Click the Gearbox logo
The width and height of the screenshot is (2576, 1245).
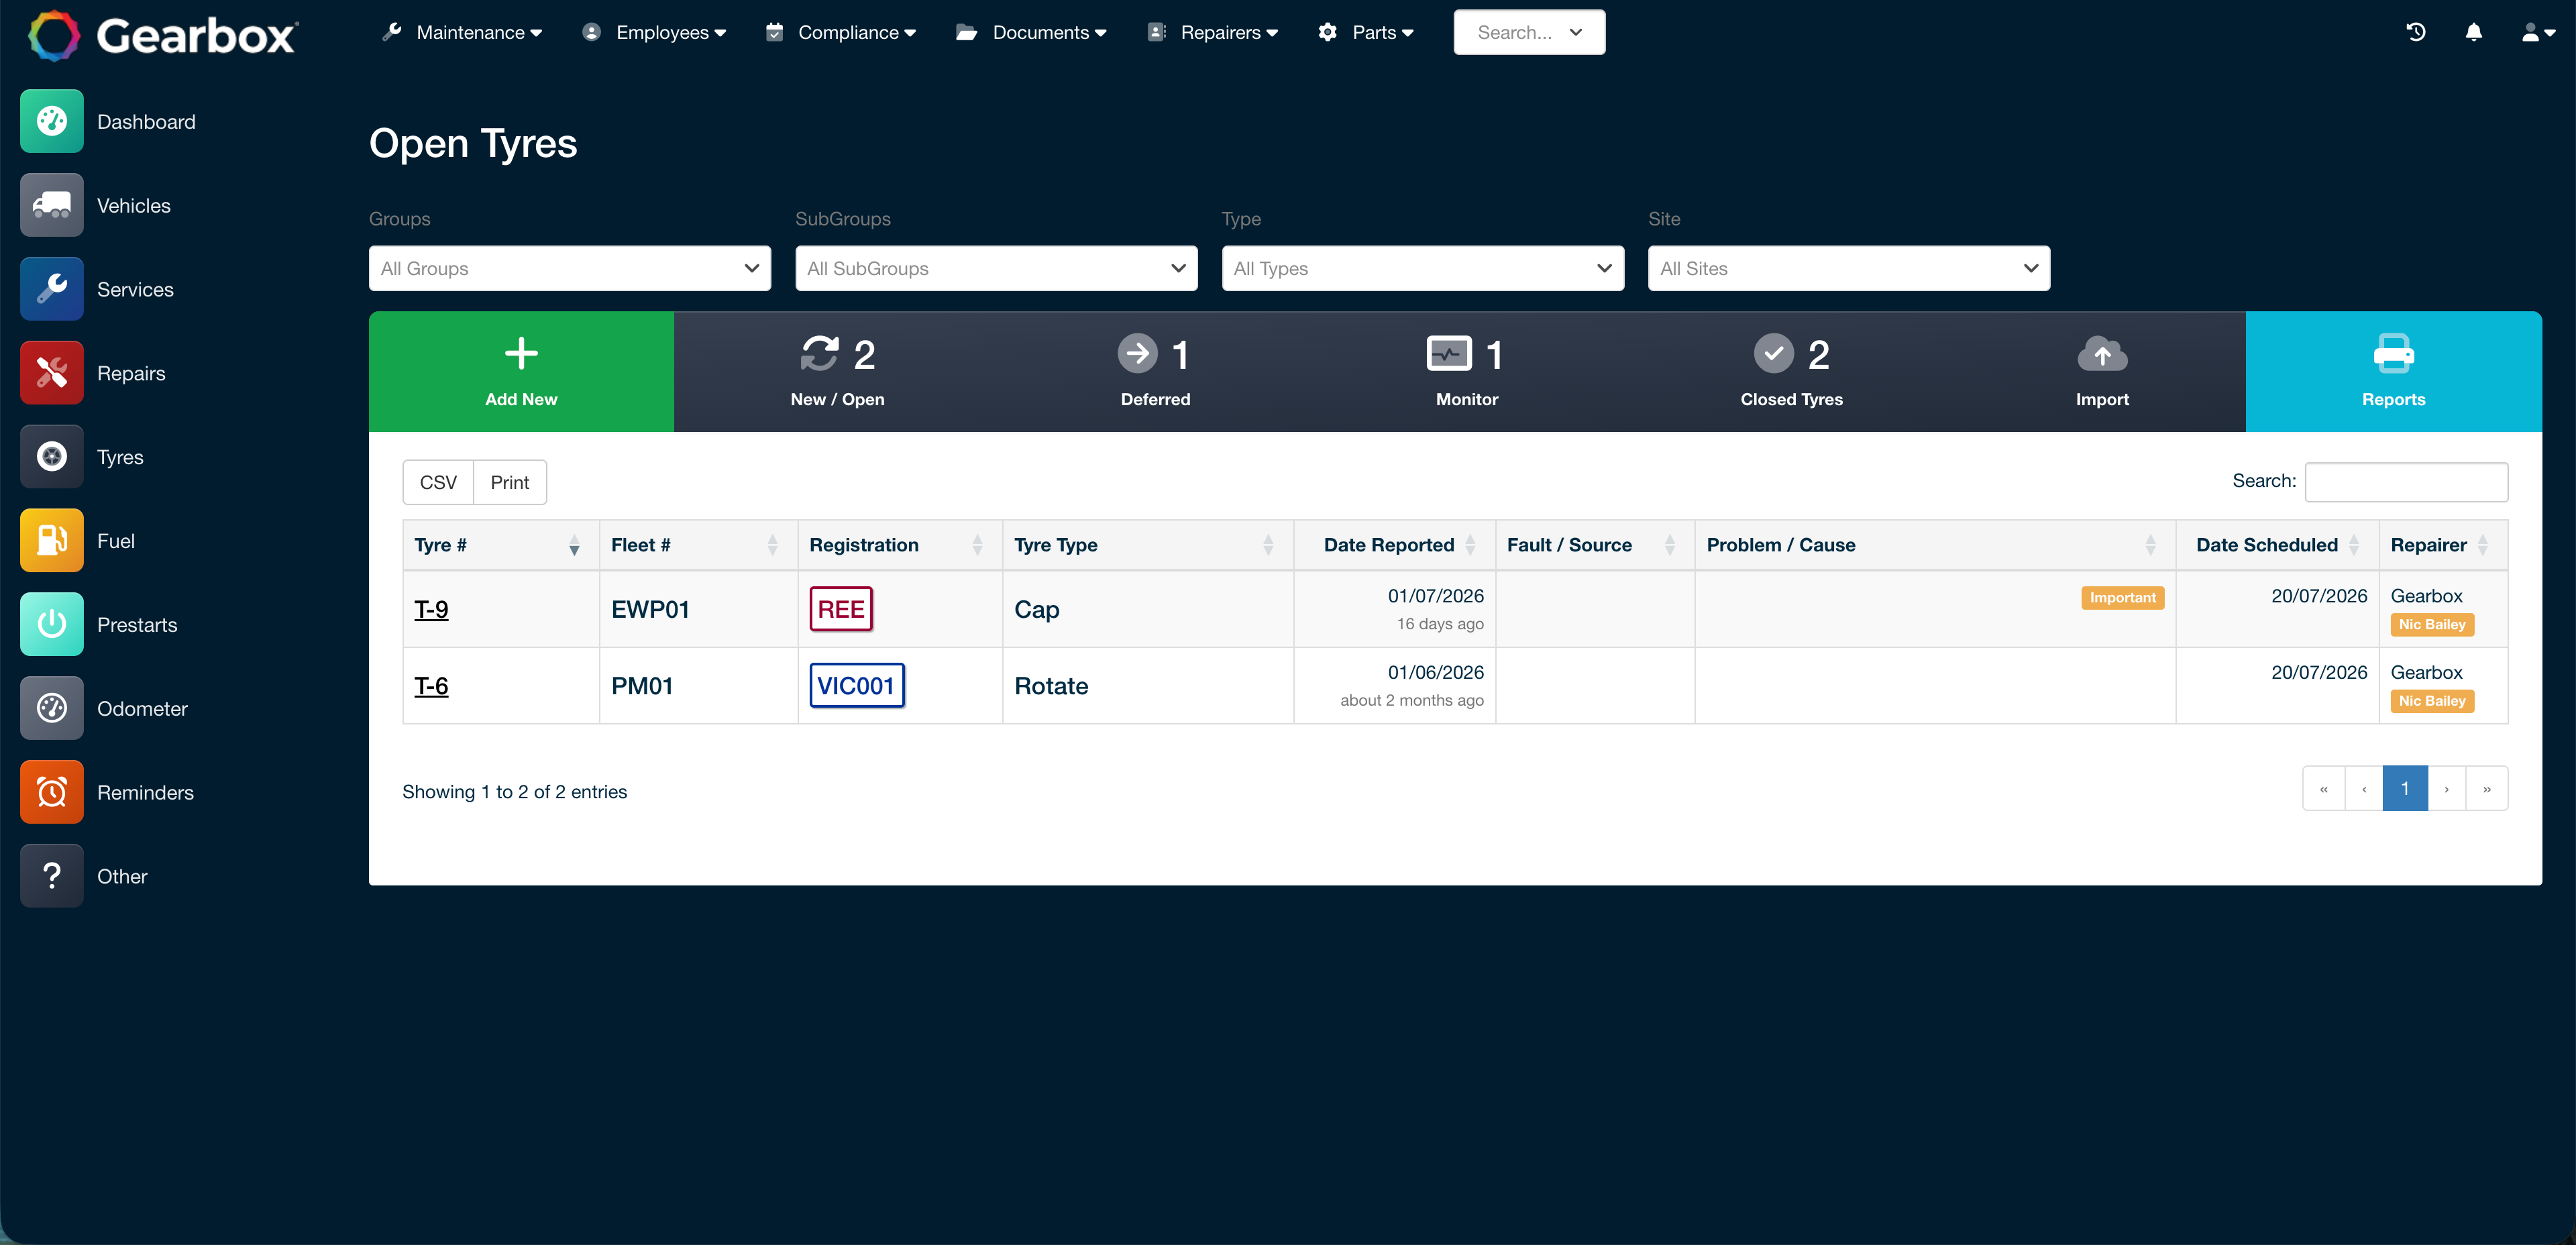coord(163,35)
